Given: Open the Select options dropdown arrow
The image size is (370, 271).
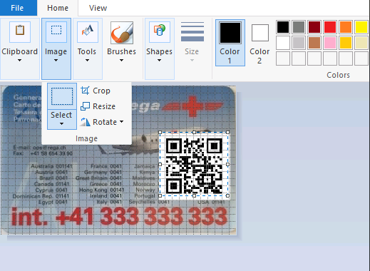Looking at the screenshot, I should click(61, 124).
